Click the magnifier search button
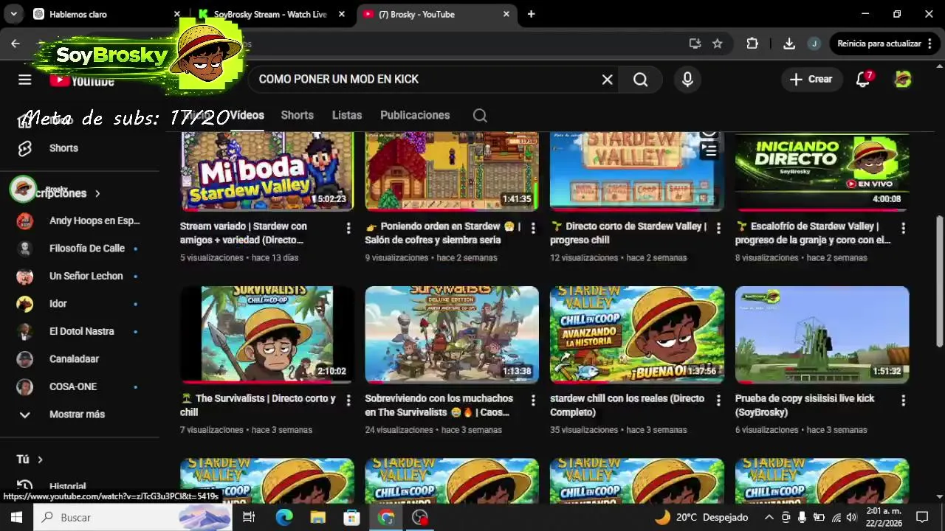Image resolution: width=945 pixels, height=531 pixels. pyautogui.click(x=640, y=80)
